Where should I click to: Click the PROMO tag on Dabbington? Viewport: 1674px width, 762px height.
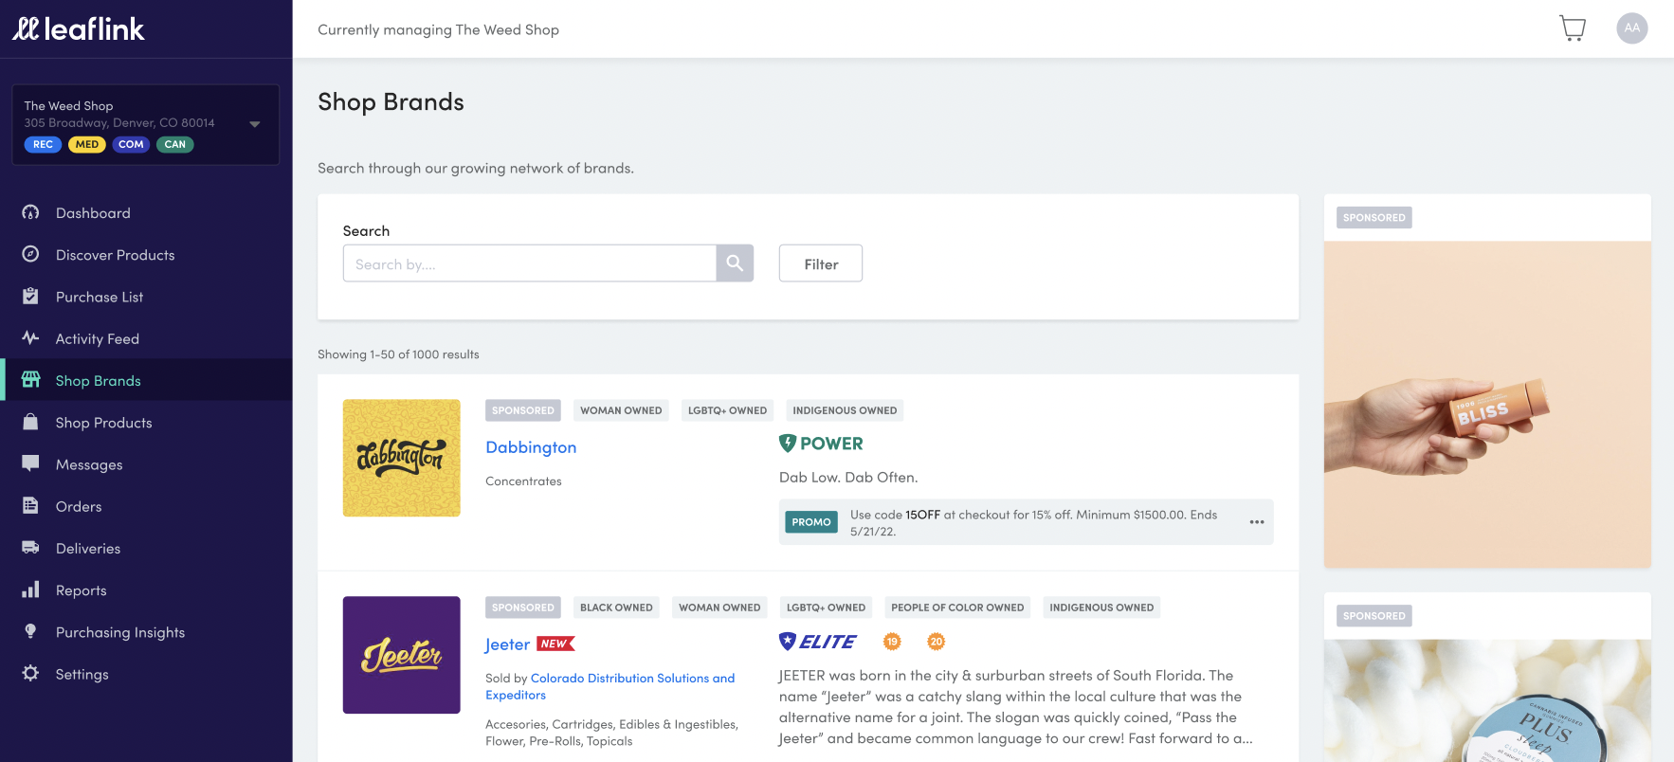pos(811,521)
